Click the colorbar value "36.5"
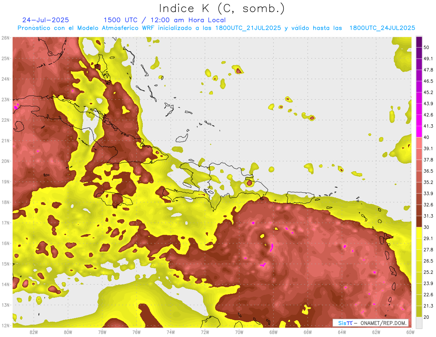The height and width of the screenshot is (337, 436). pos(428,171)
